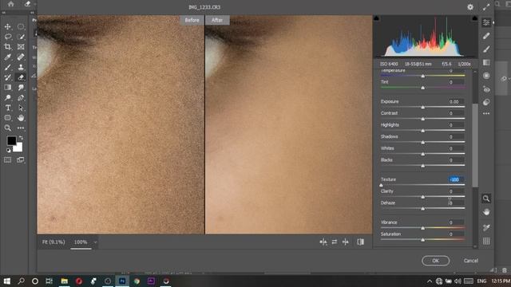Swap Before and After settings
This screenshot has height=287, width=511.
coord(335,242)
